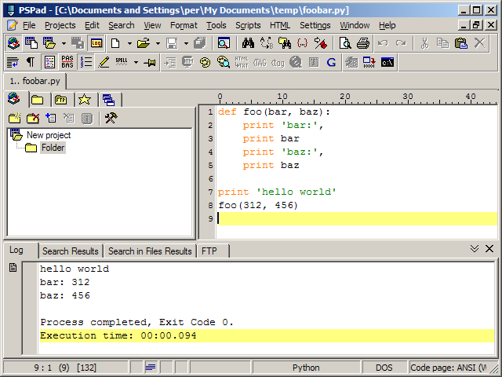Click the Paste clipboard icon

(x=461, y=43)
